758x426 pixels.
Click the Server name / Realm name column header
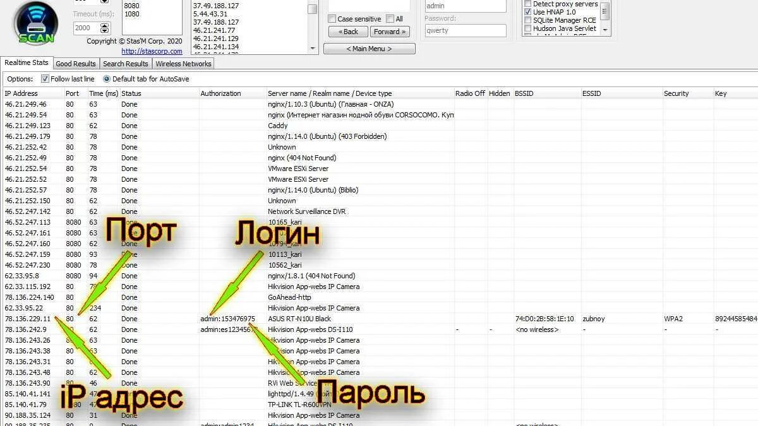point(360,93)
